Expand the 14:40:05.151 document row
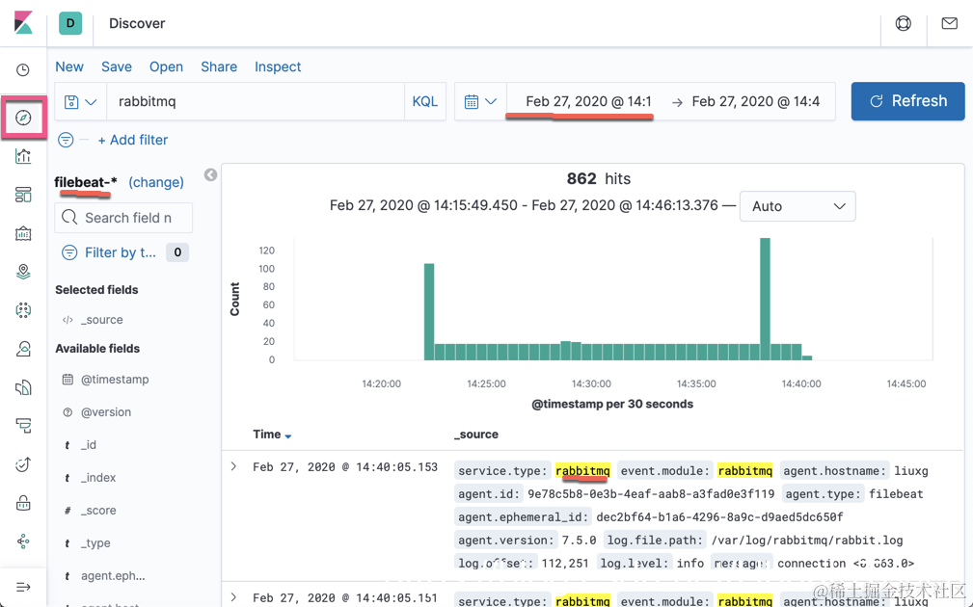973x607 pixels. (234, 597)
